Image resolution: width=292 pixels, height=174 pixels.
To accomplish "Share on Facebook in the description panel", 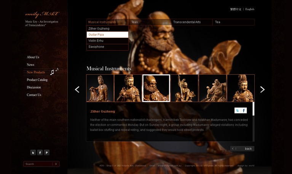I will 244,110.
